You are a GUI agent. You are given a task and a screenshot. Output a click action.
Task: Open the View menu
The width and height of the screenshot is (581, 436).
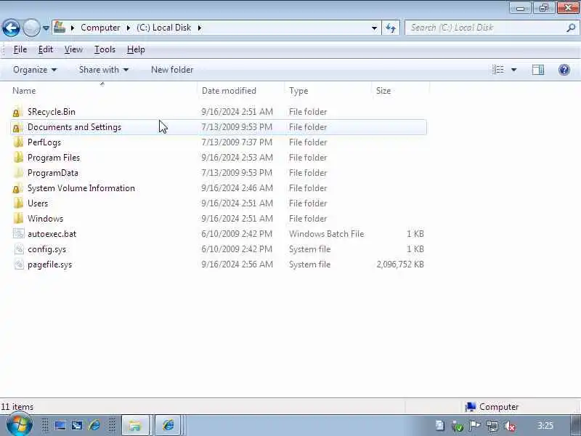pyautogui.click(x=73, y=49)
